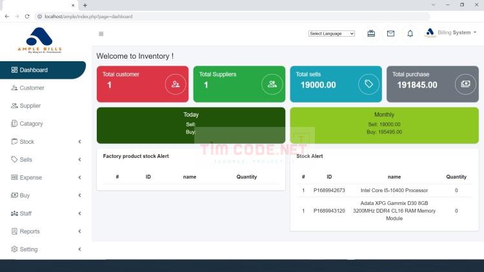This screenshot has height=272, width=484.
Task: Open the Customer page
Action: click(32, 88)
